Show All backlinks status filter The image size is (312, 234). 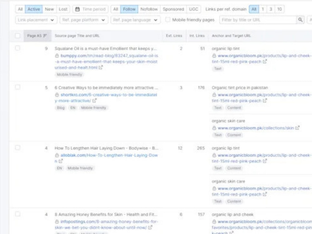pyautogui.click(x=20, y=9)
